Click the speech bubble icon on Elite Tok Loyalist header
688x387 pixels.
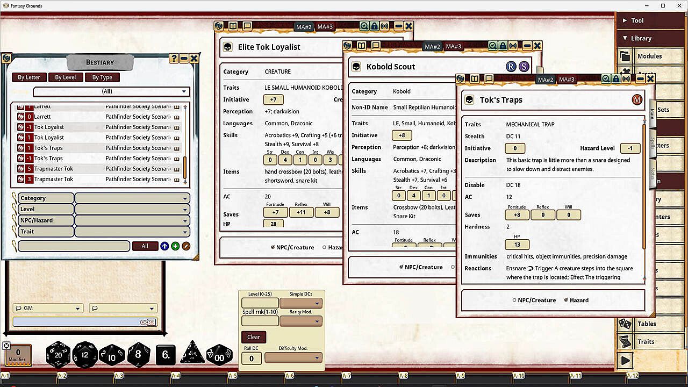[x=247, y=26]
